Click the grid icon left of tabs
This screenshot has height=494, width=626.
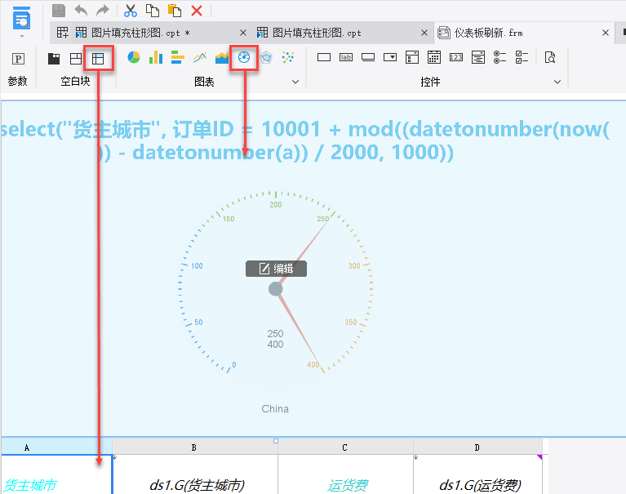click(x=62, y=33)
